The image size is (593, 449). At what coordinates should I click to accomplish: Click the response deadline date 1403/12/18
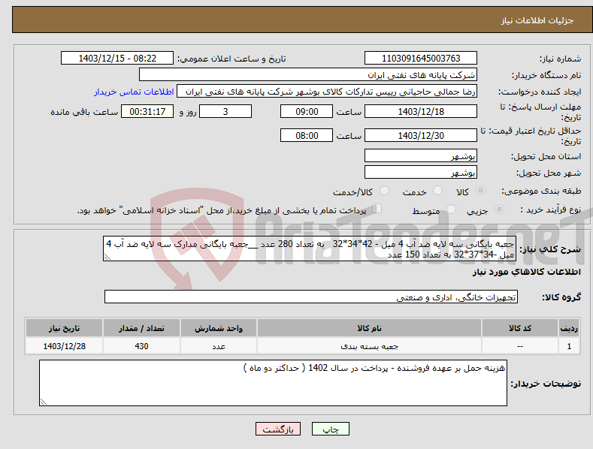421,111
